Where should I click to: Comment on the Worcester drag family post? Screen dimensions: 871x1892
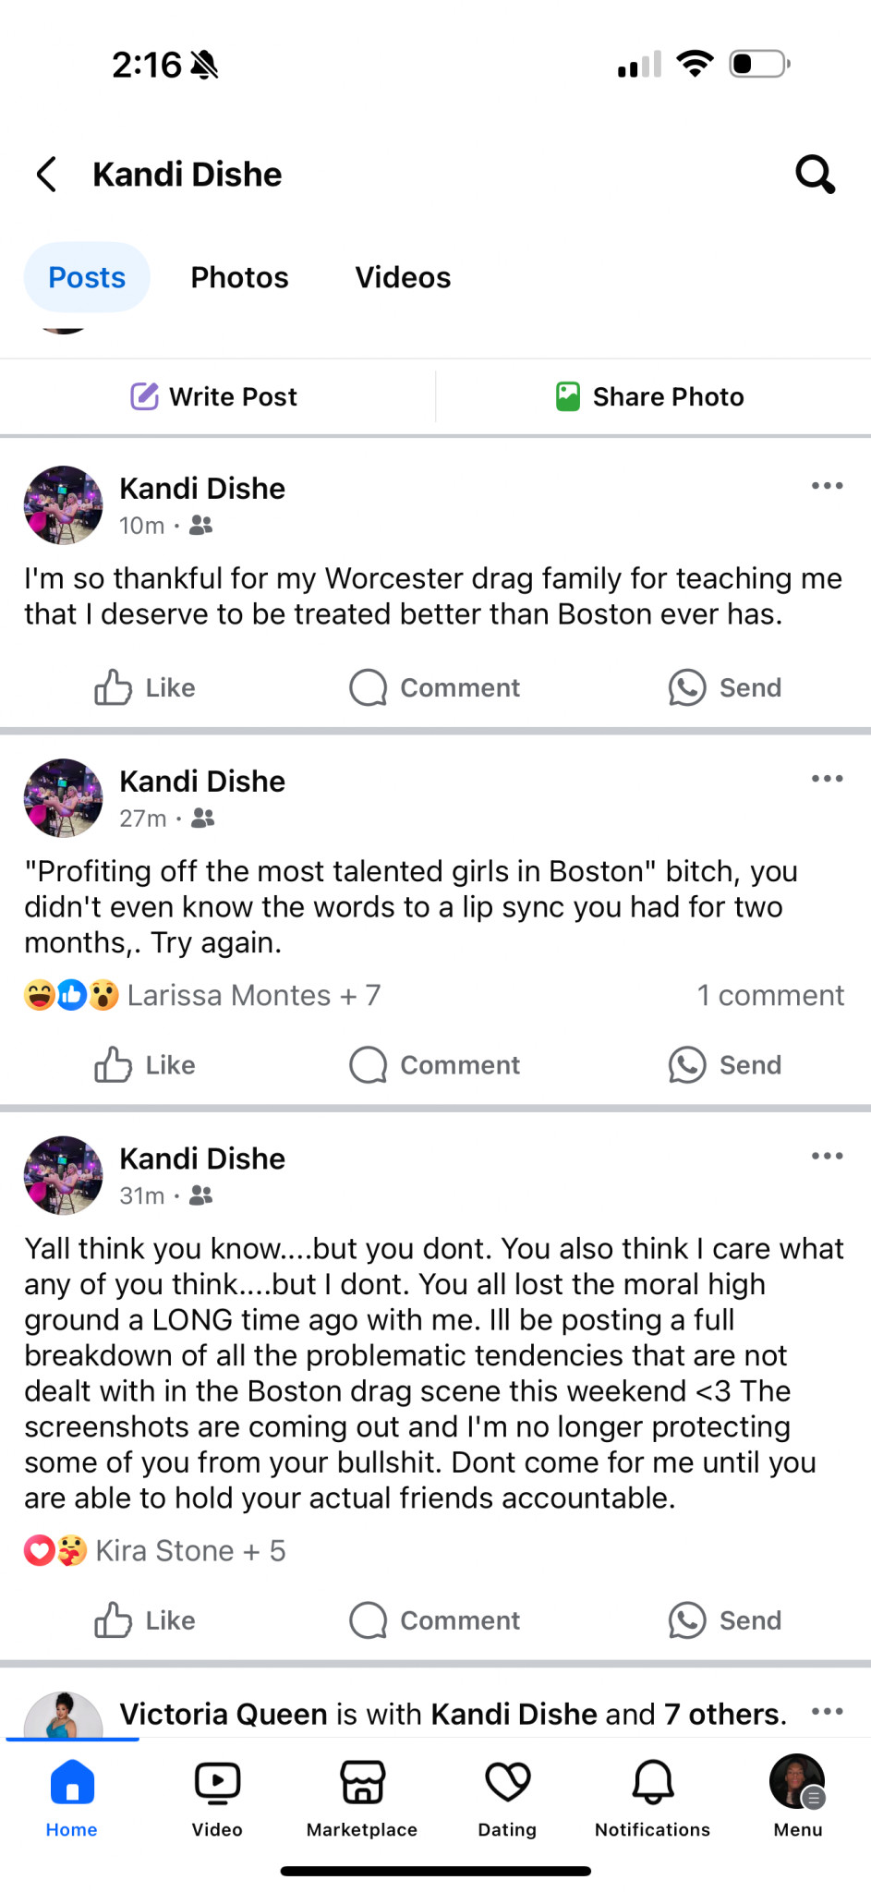tap(435, 687)
